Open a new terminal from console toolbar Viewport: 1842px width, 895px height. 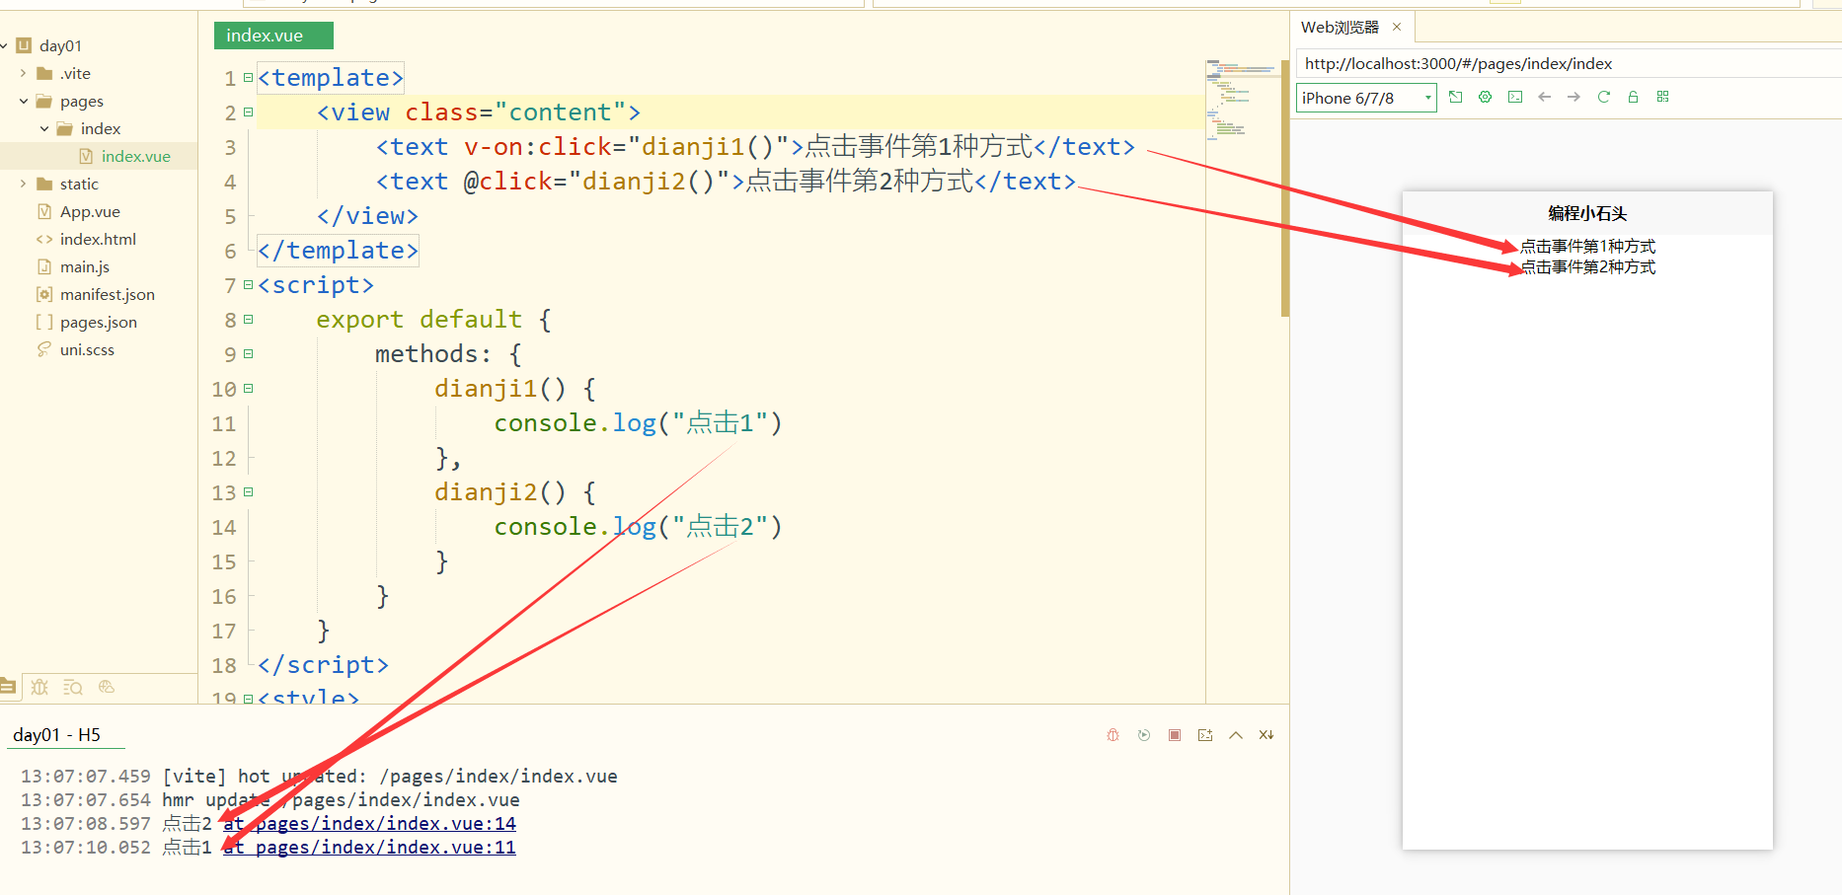[x=1204, y=735]
